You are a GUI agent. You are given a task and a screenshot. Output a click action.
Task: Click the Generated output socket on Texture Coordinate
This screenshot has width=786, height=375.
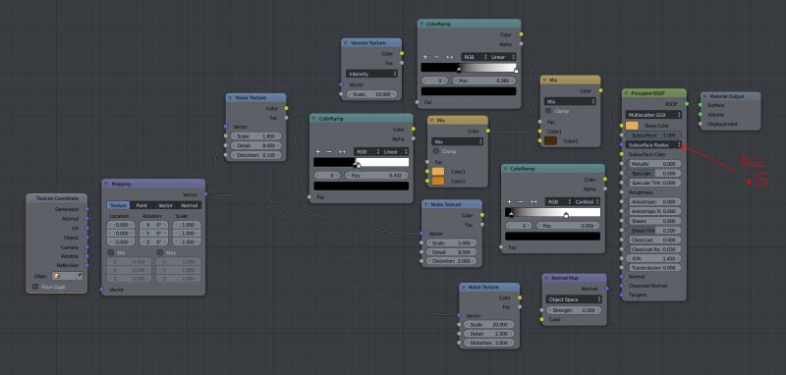point(86,209)
